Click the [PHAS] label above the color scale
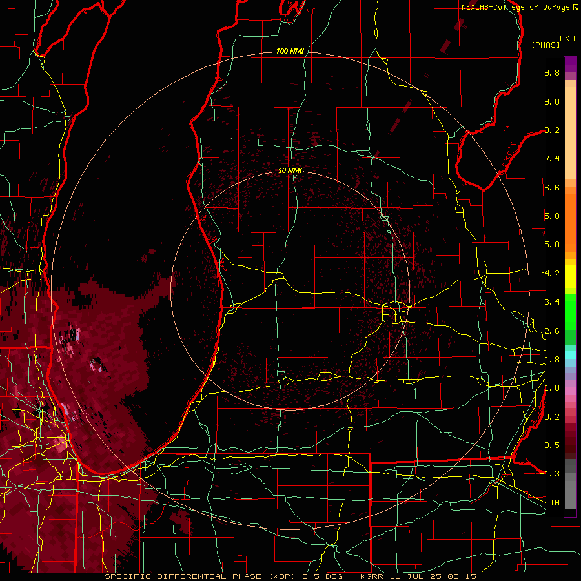The width and height of the screenshot is (581, 581). coord(545,45)
